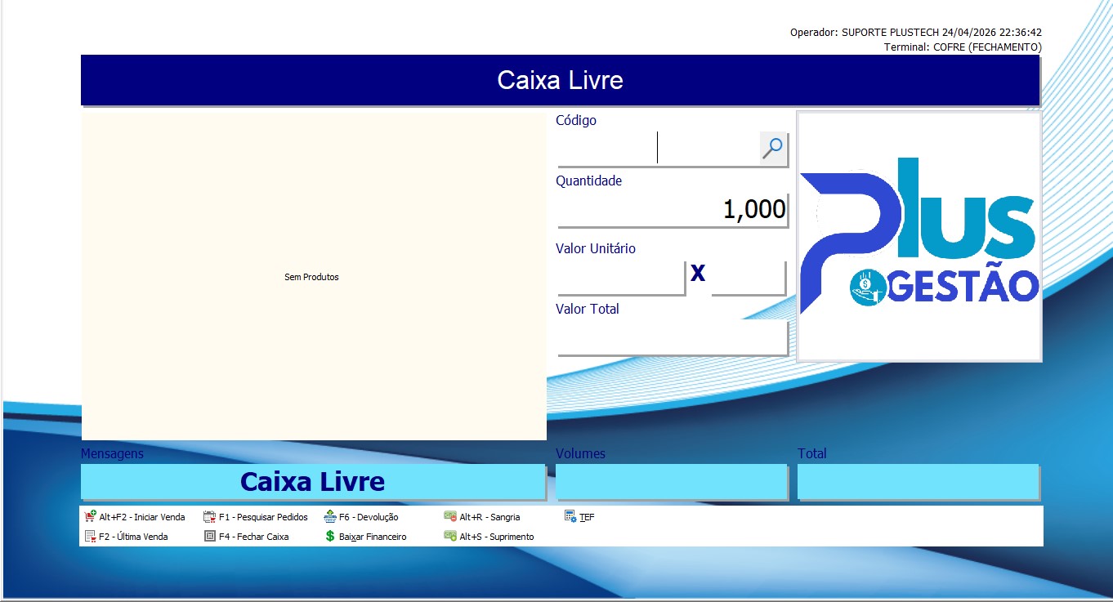
Task: Click the Valor Unitário field left of the X
Action: pyautogui.click(x=621, y=278)
